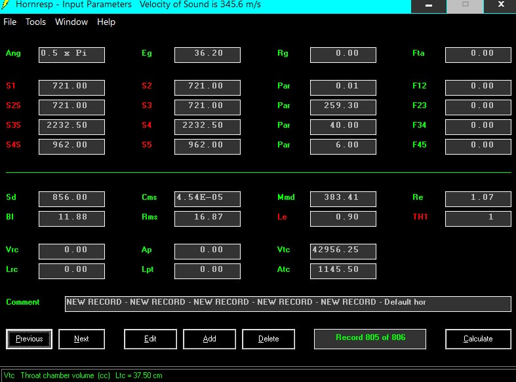Select the Lpt input field
Viewport: 516px width, 382px height.
[x=207, y=271]
